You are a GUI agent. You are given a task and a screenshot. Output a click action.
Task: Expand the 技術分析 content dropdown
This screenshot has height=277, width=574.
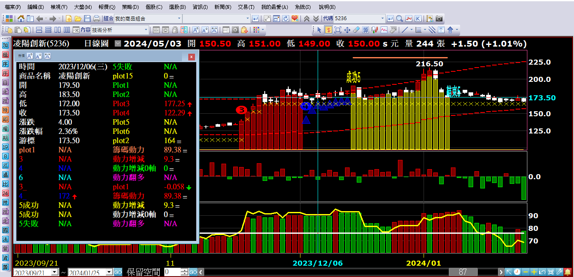click(146, 30)
